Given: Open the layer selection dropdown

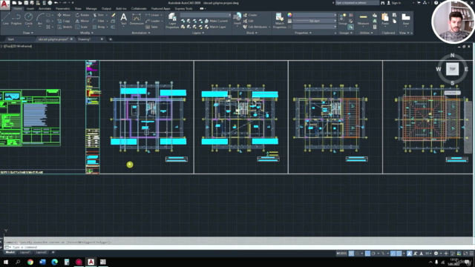Looking at the screenshot, I should click(x=206, y=15).
